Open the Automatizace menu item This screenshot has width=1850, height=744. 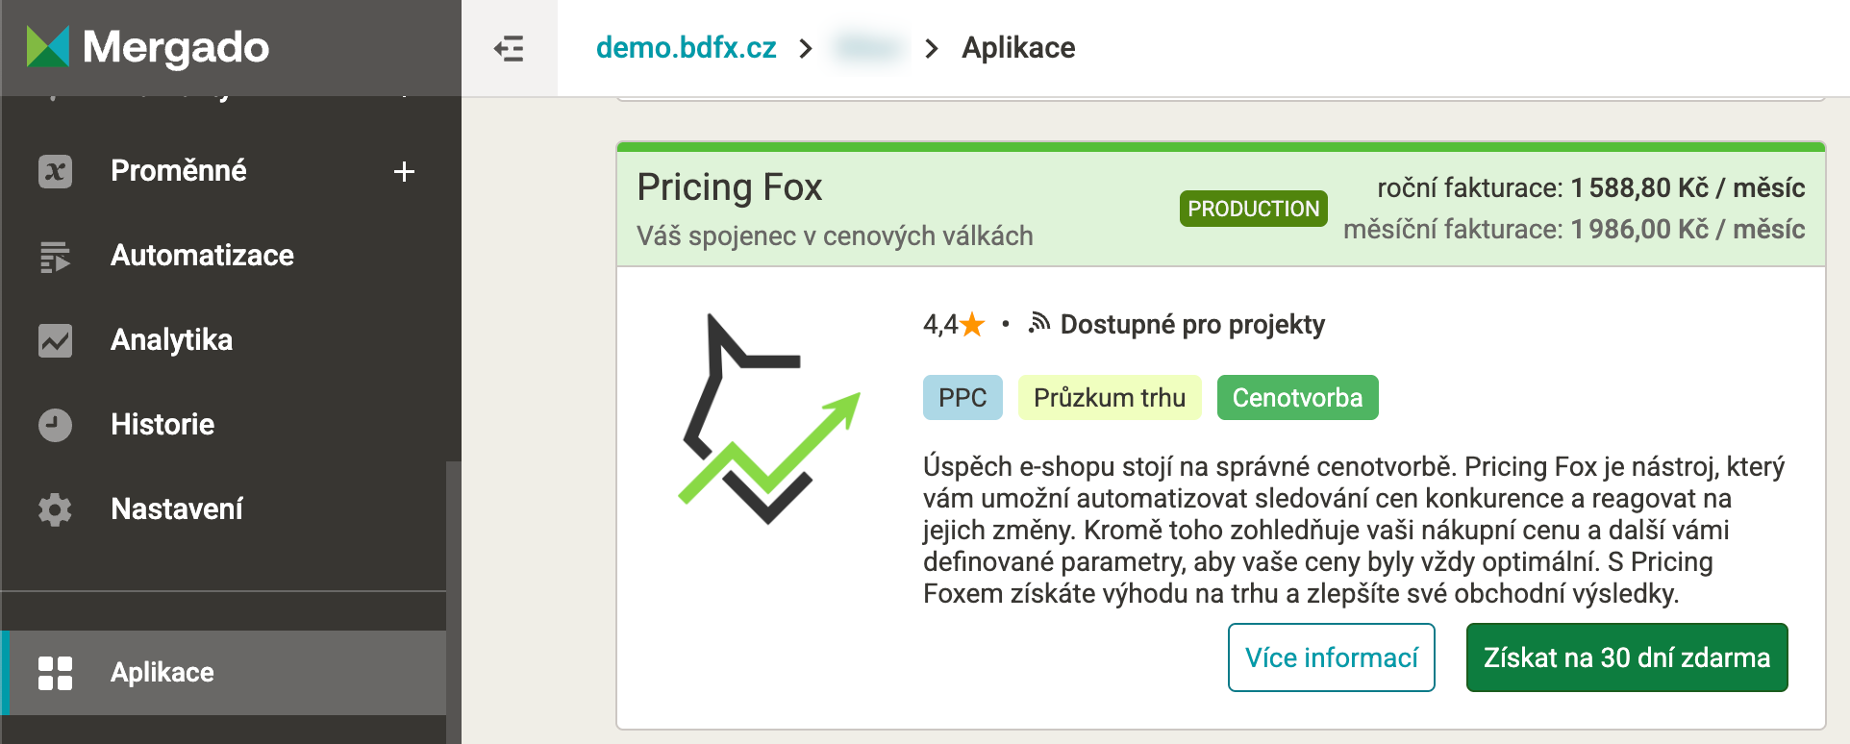pos(202,256)
